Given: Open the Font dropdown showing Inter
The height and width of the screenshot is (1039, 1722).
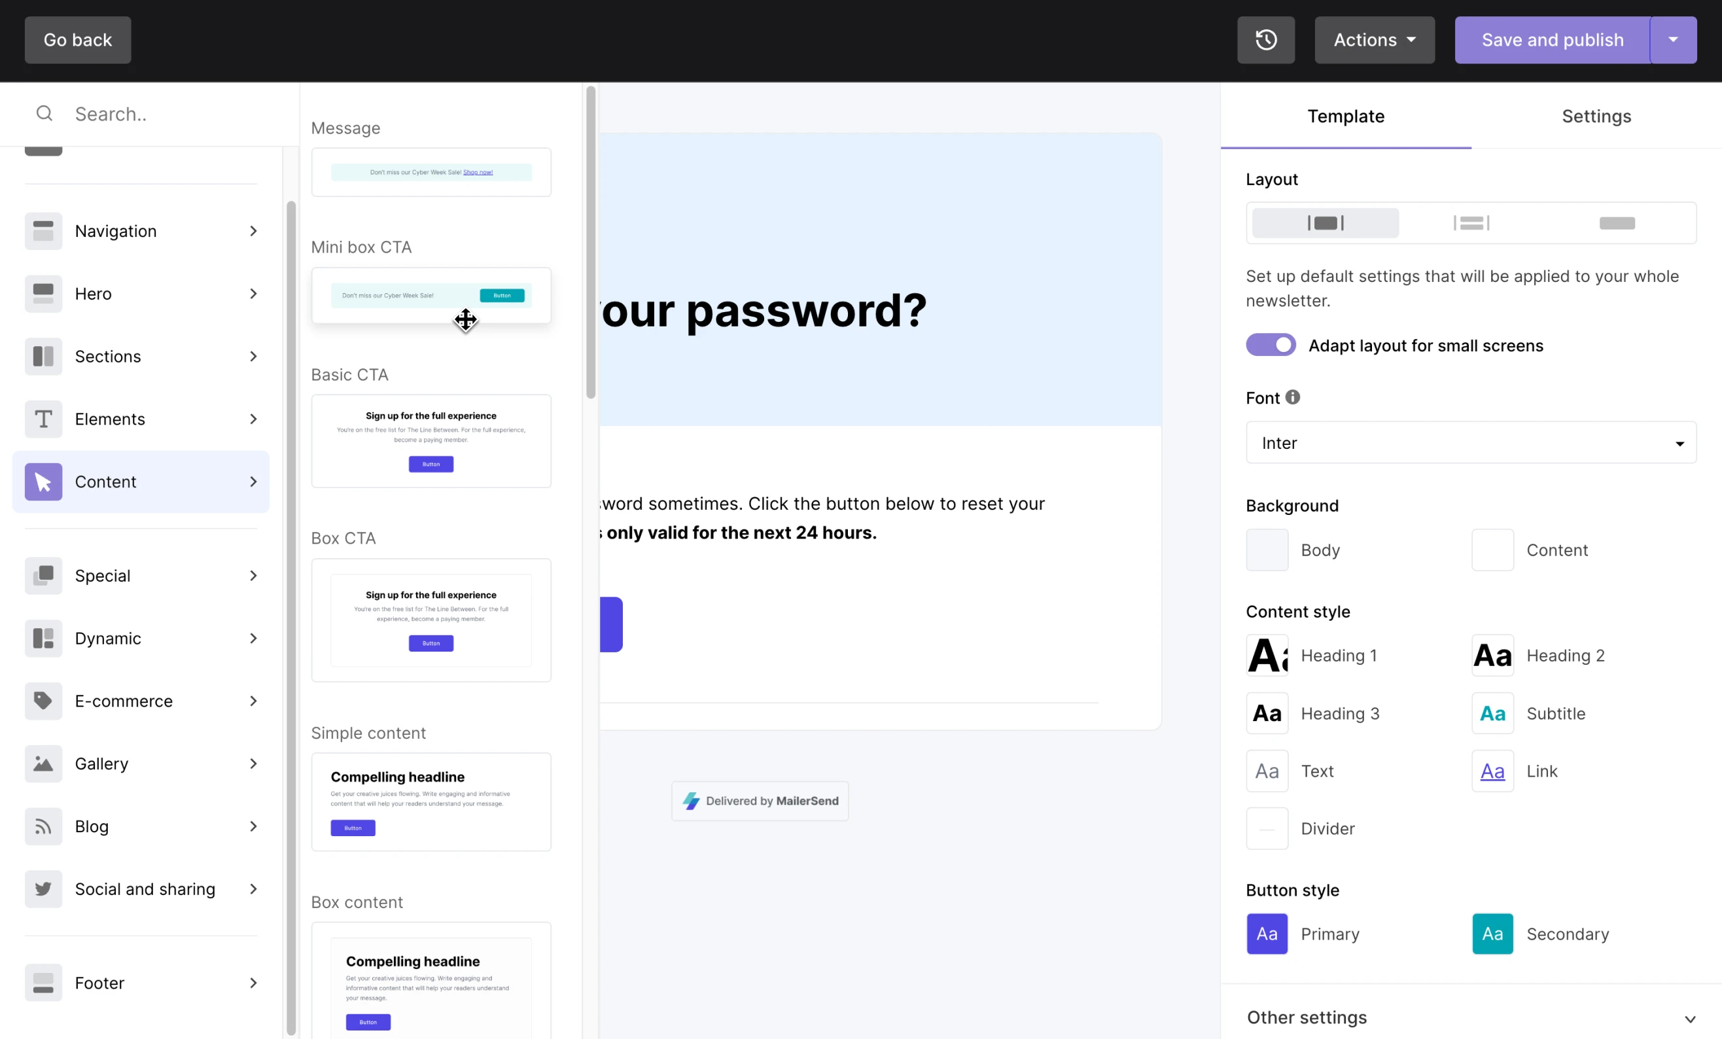Looking at the screenshot, I should (x=1471, y=442).
